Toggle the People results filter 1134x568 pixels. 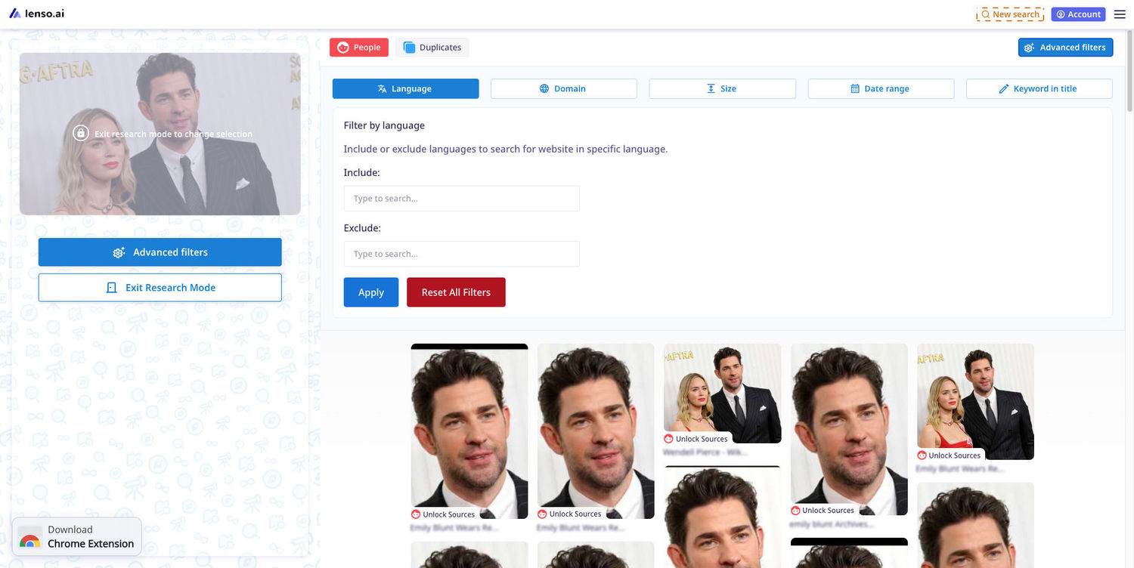click(x=358, y=47)
